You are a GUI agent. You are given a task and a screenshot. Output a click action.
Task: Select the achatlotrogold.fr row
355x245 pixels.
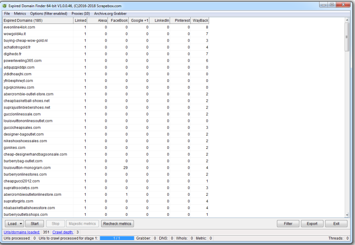click(x=106, y=47)
